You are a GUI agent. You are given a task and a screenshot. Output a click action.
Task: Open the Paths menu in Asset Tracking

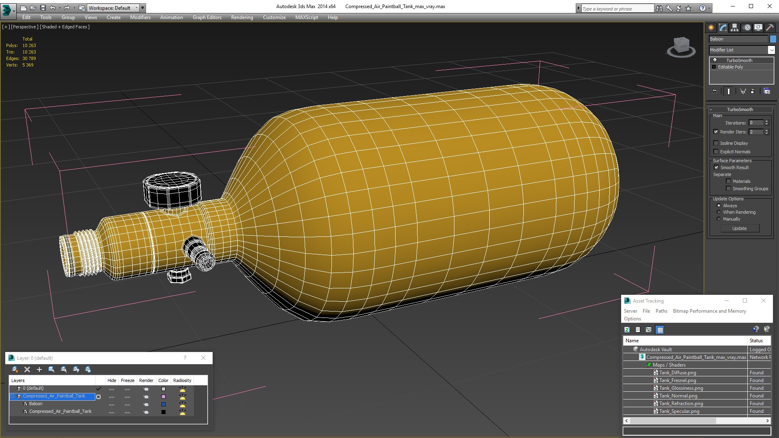(661, 311)
